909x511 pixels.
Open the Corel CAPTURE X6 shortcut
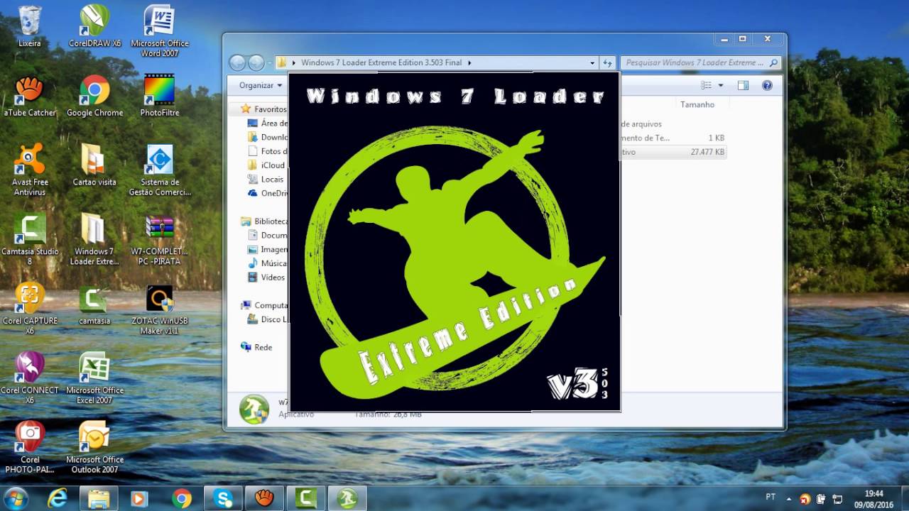click(30, 309)
